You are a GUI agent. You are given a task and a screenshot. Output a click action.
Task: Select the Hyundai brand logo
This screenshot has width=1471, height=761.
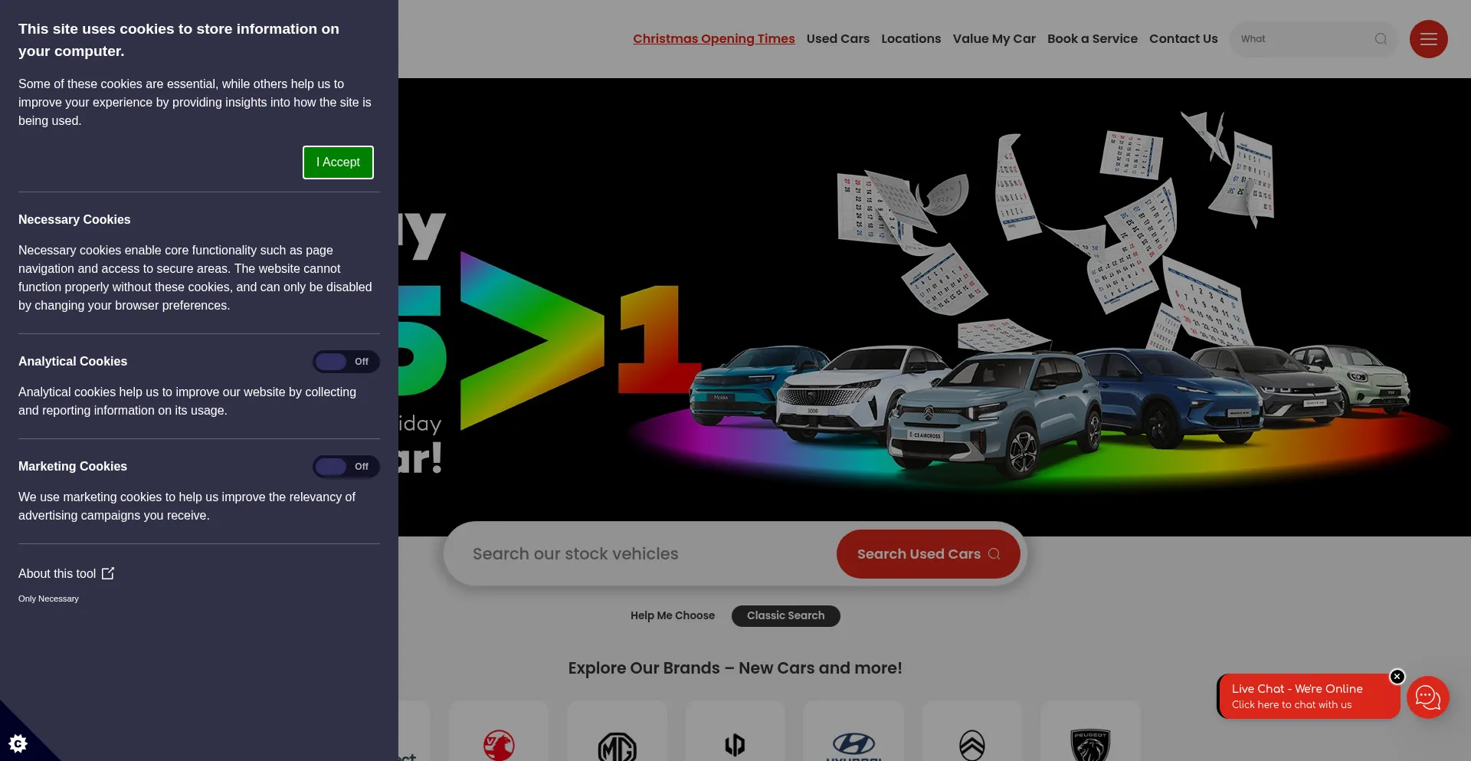853,743
